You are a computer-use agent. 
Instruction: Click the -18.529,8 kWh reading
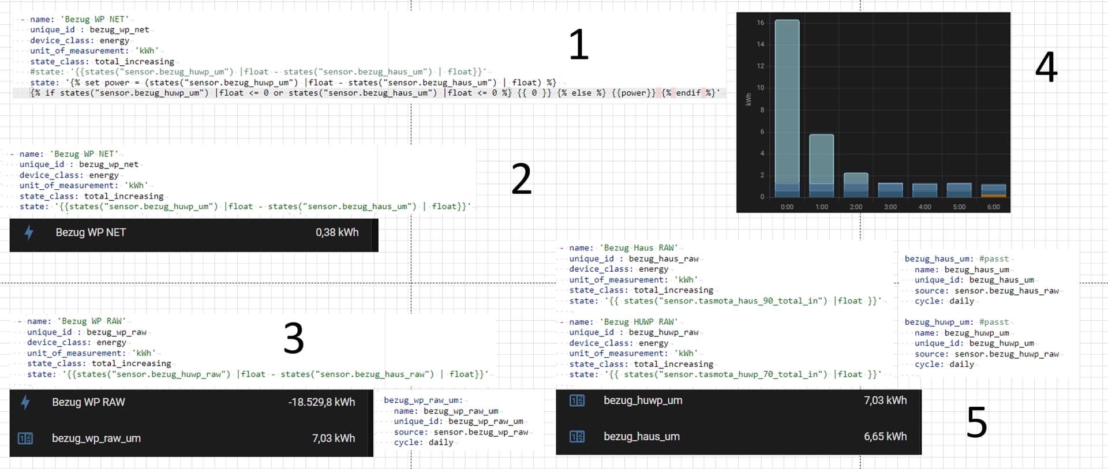[321, 402]
